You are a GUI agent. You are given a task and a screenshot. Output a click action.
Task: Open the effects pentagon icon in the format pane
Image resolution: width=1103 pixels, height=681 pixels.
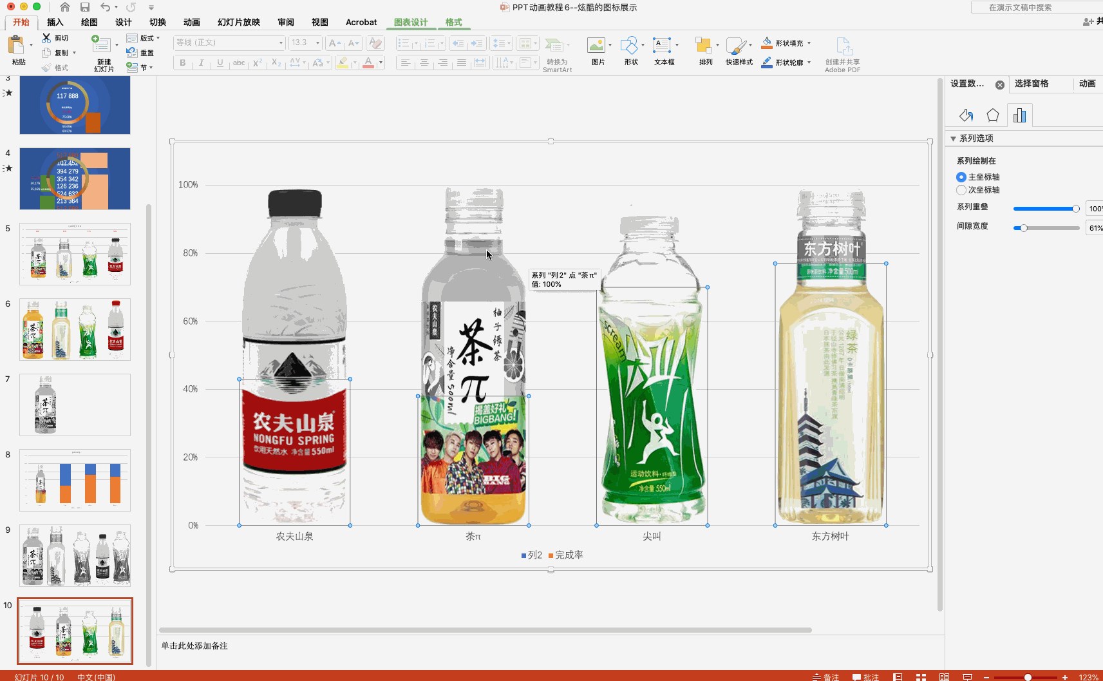tap(993, 115)
